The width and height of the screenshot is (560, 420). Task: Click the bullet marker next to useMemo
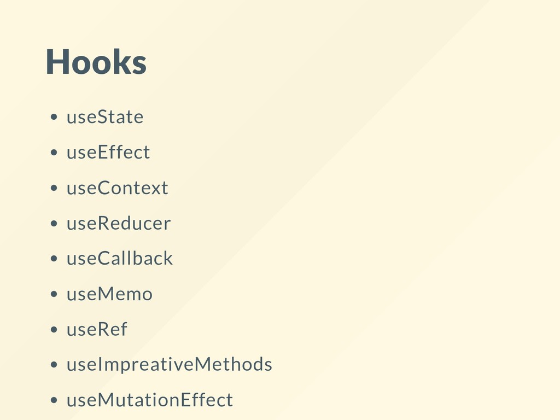coord(54,294)
